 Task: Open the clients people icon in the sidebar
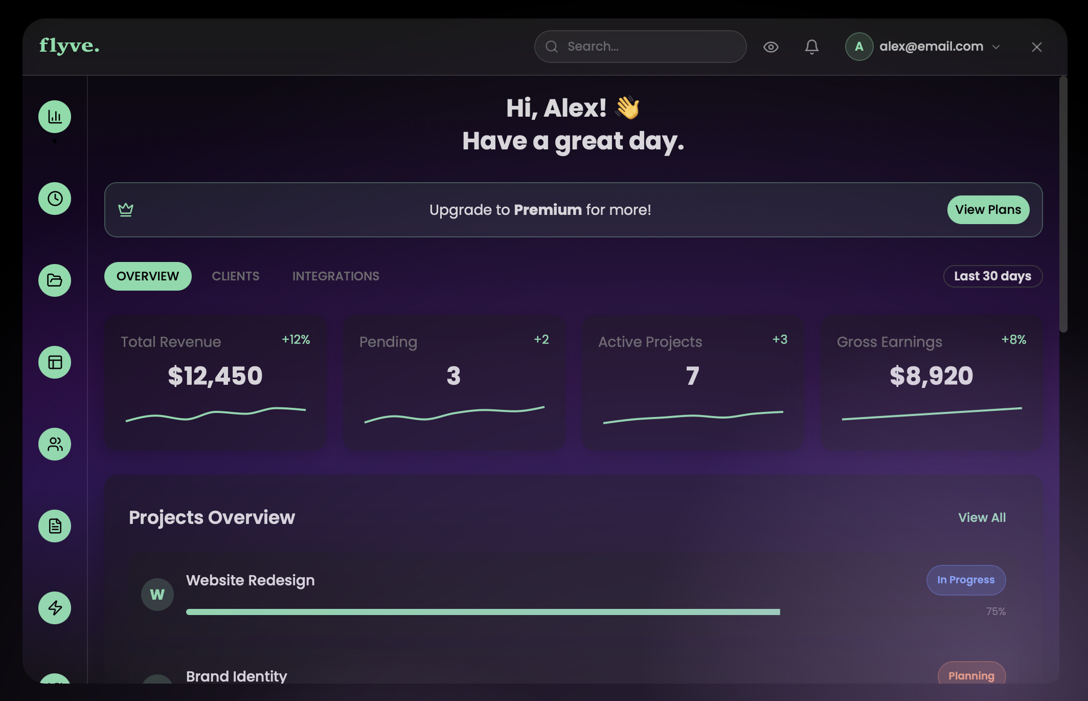coord(54,444)
